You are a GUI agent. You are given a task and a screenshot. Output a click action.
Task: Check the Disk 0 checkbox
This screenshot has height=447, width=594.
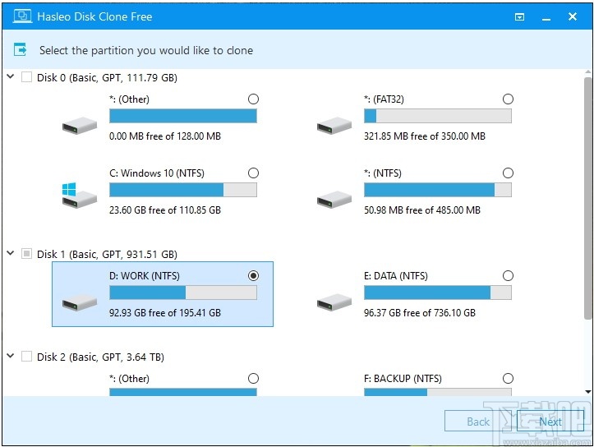pos(26,78)
